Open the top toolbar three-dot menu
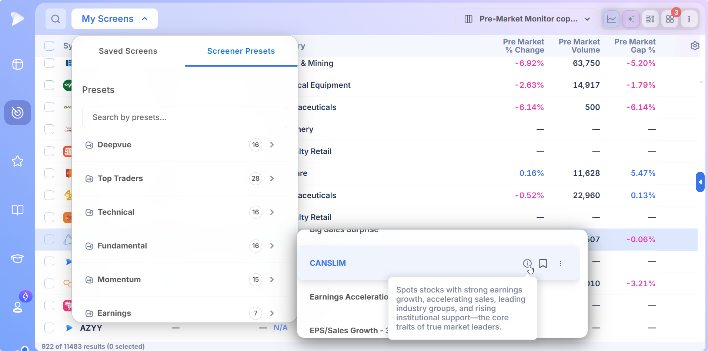 [689, 19]
